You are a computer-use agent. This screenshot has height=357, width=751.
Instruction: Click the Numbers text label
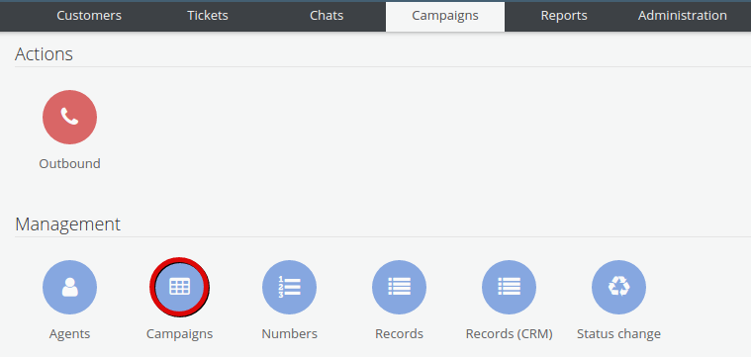point(289,333)
